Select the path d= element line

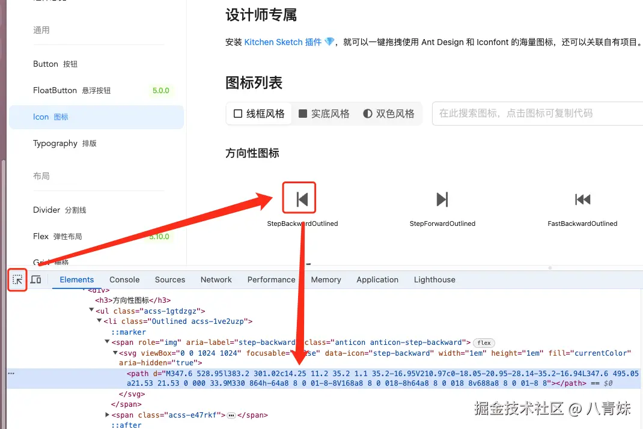[x=325, y=379]
